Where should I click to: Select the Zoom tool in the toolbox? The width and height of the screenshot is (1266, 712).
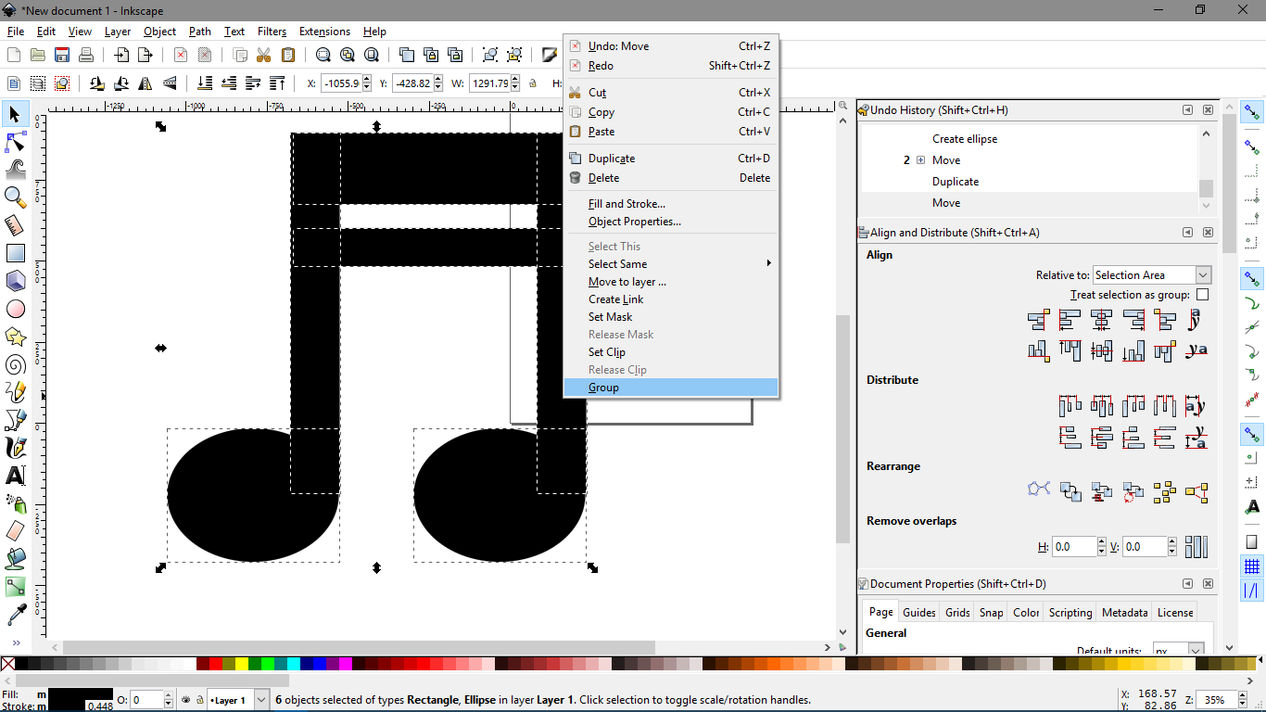15,197
